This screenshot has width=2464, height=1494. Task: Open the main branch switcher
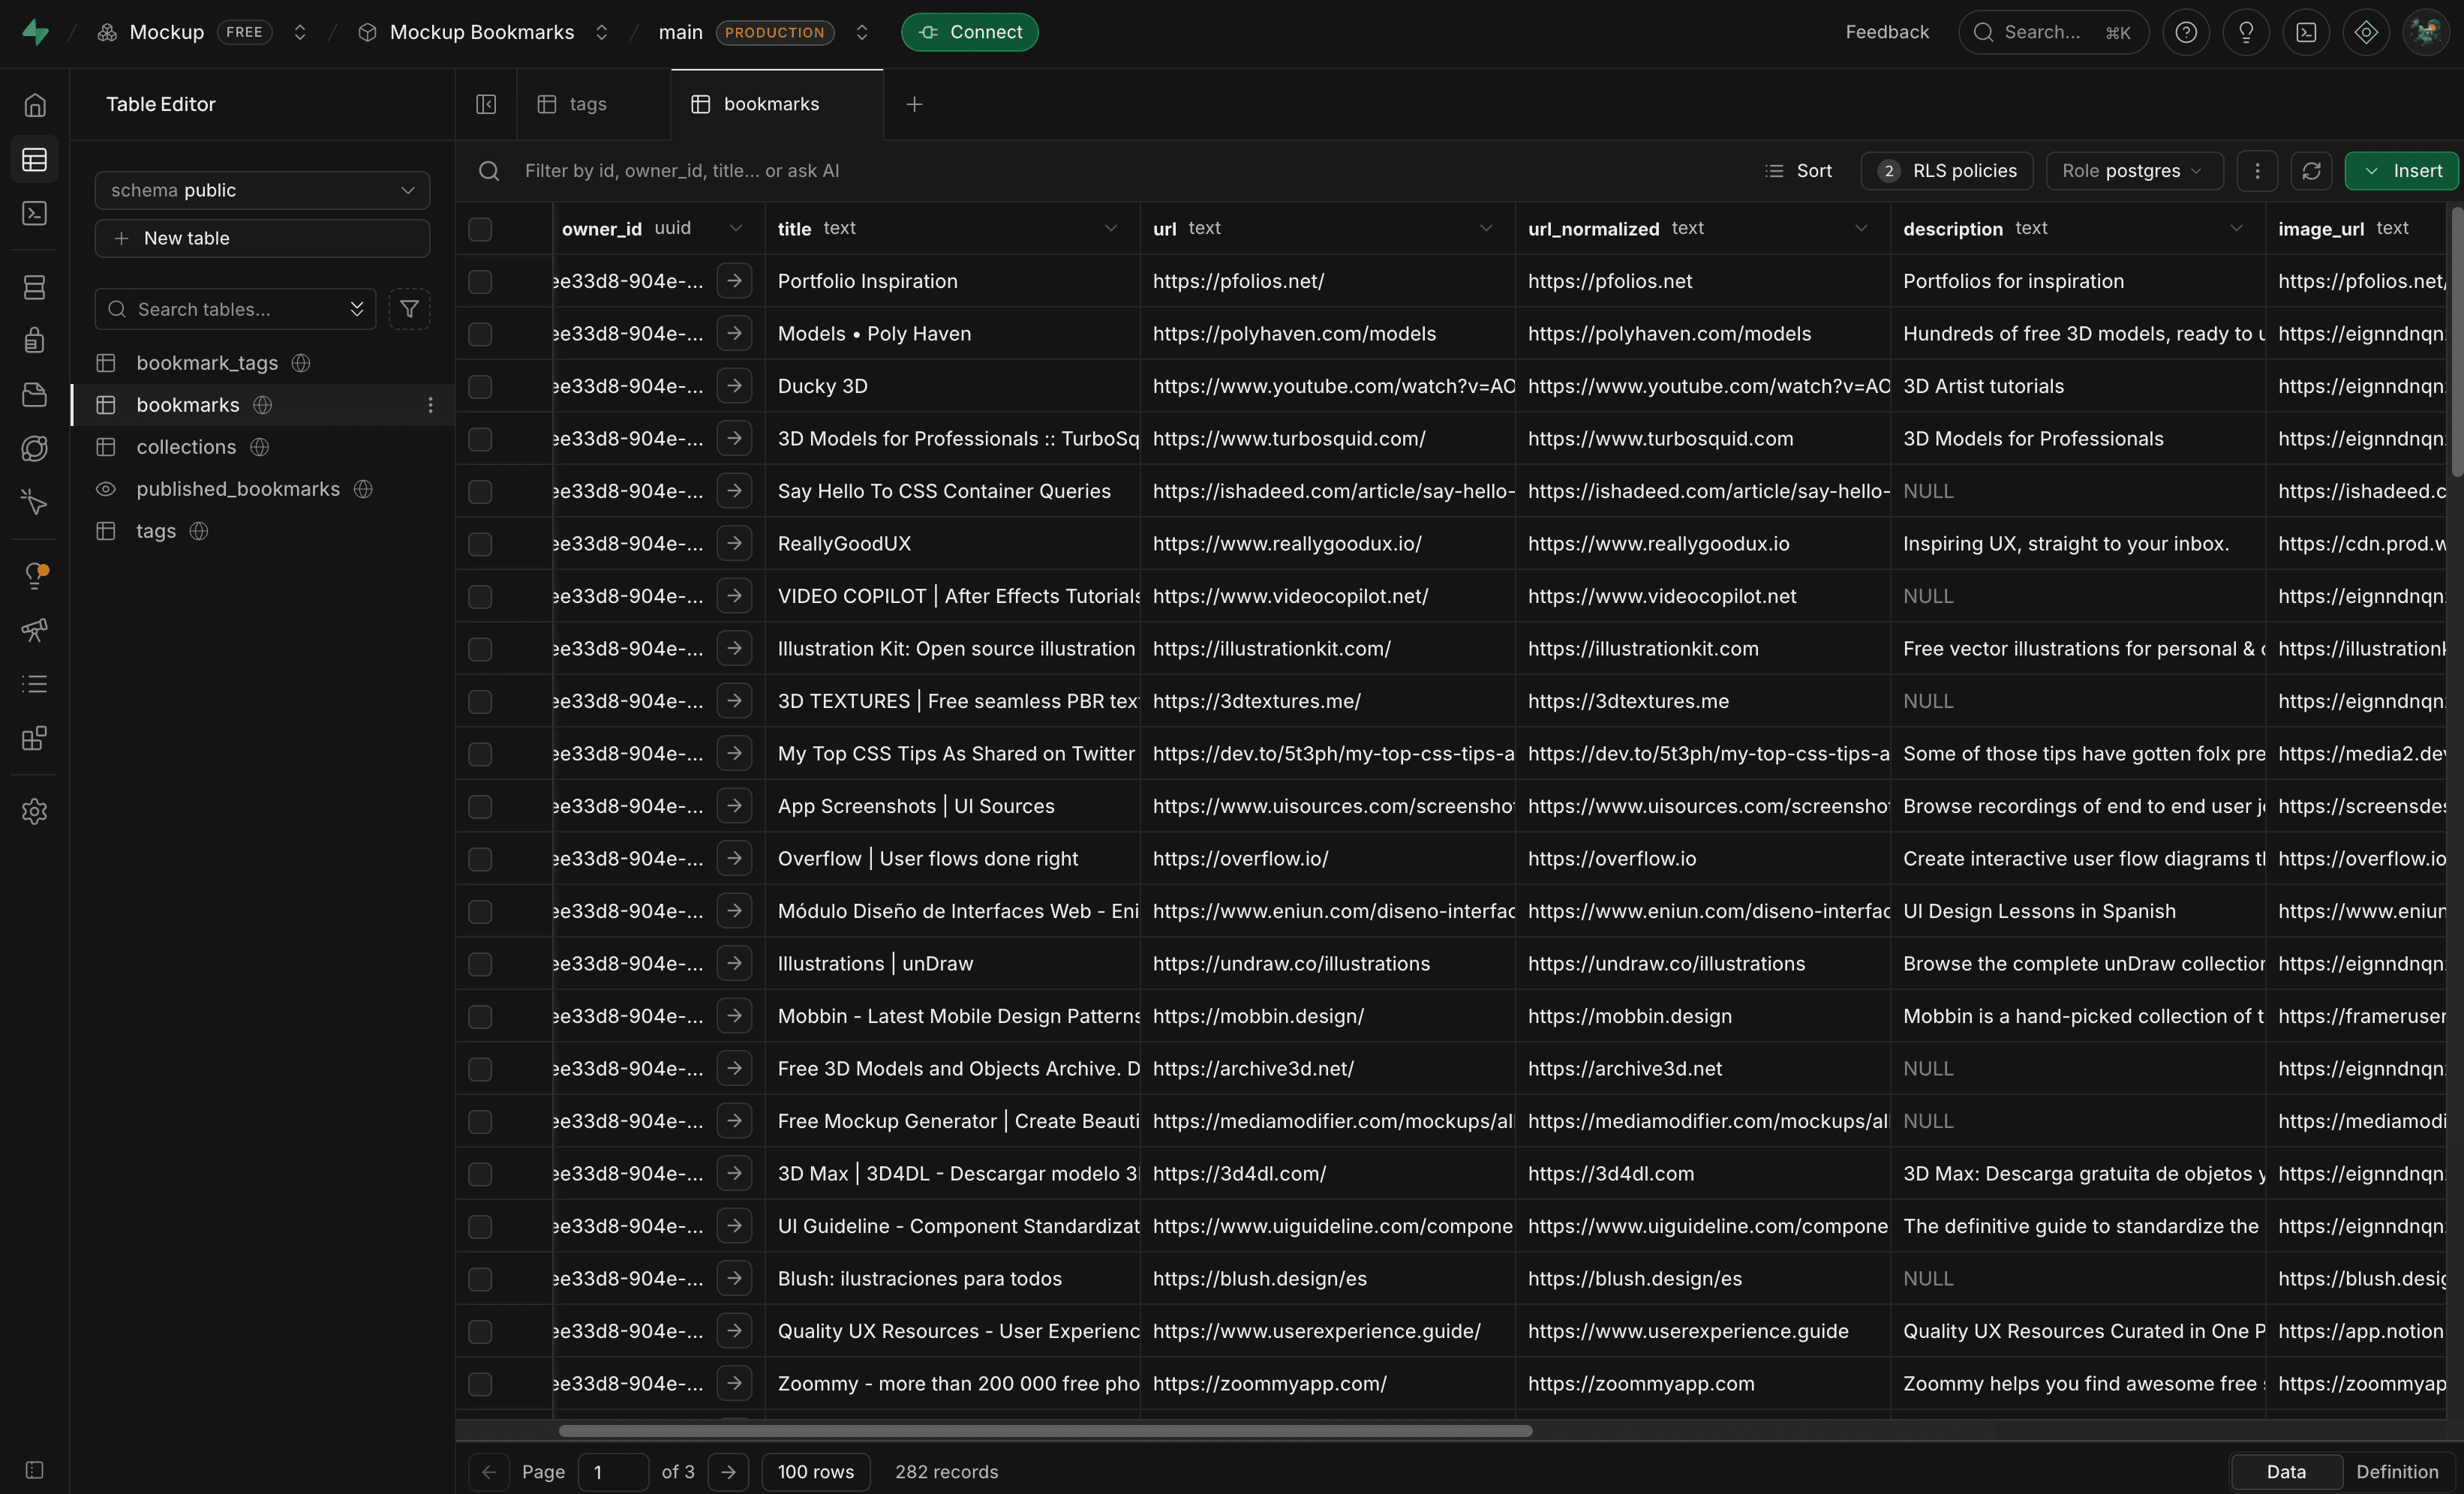coord(861,32)
